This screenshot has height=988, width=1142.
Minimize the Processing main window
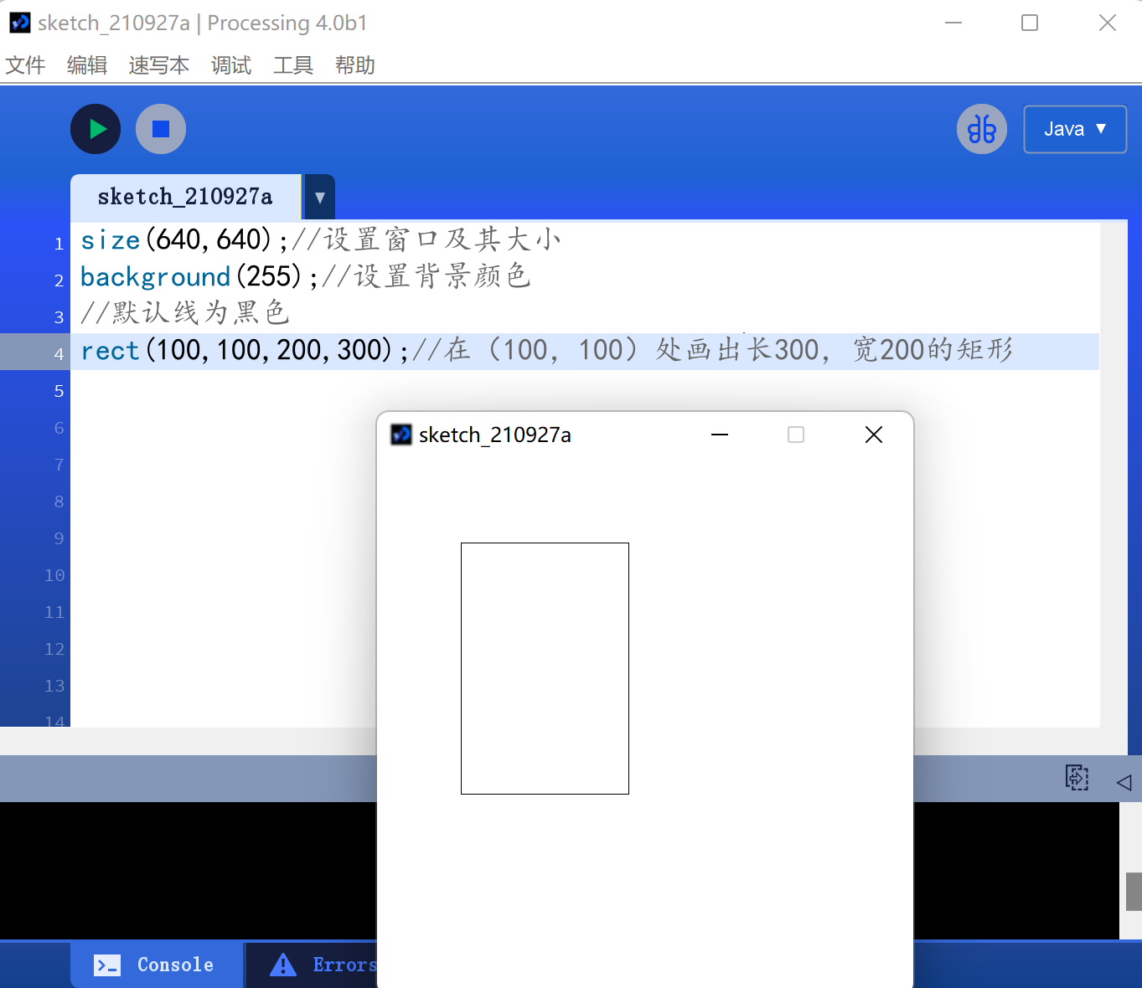tap(953, 23)
